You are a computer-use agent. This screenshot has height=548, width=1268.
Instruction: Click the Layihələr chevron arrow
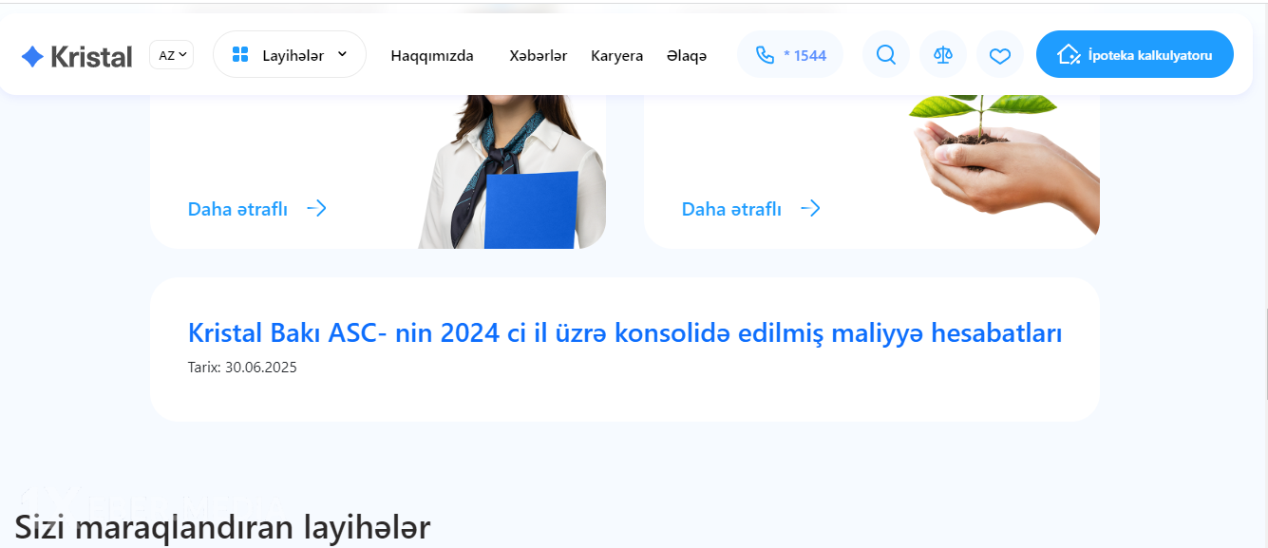pyautogui.click(x=342, y=54)
